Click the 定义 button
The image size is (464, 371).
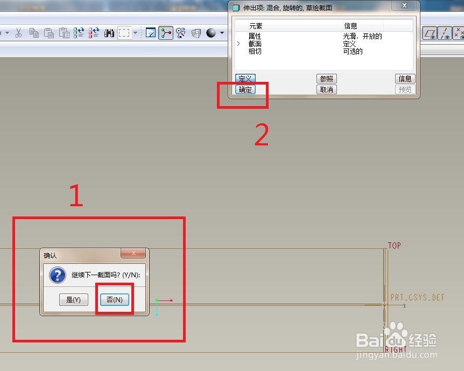[x=245, y=79]
